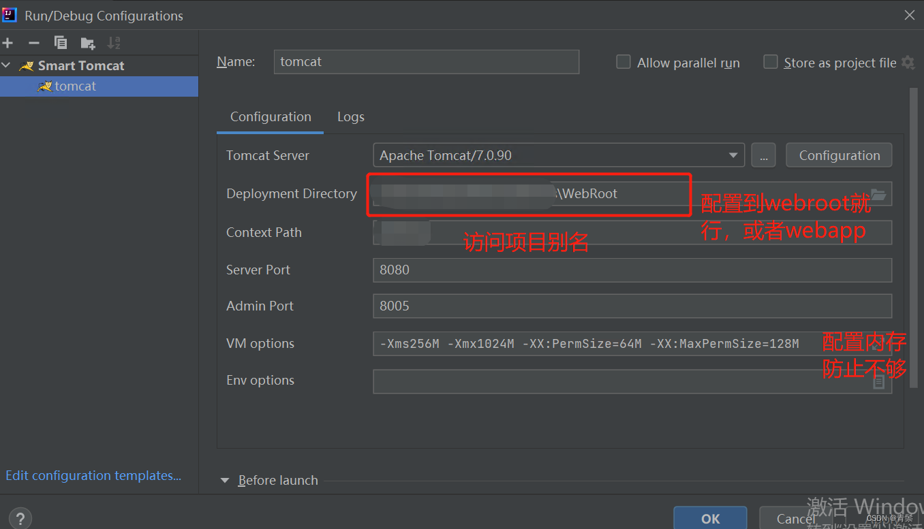Switch to the Configuration tab
The height and width of the screenshot is (529, 924).
click(271, 116)
